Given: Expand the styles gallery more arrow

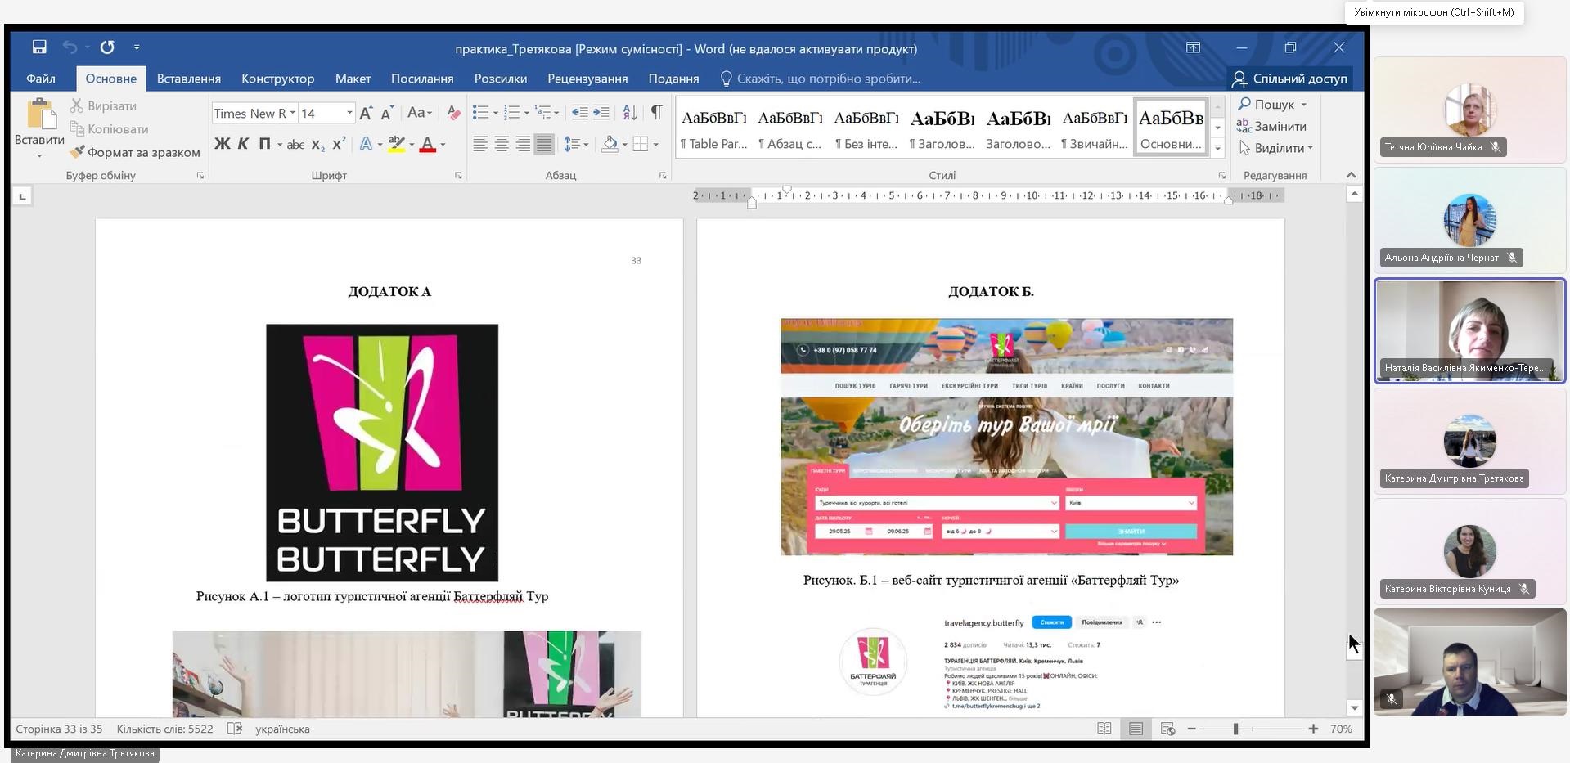Looking at the screenshot, I should click(1218, 148).
